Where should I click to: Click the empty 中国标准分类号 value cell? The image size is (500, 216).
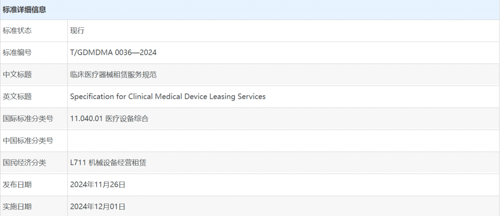point(284,141)
